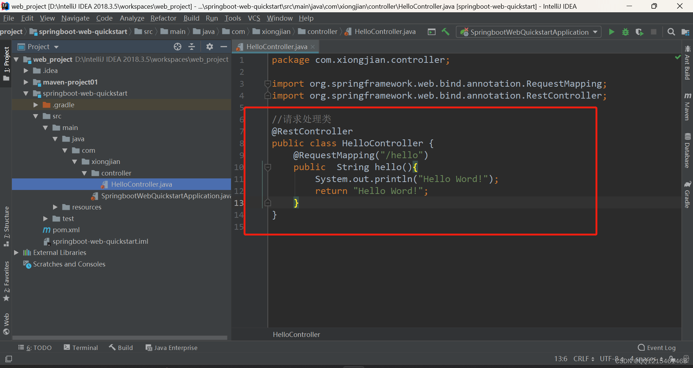Locate current file with crosshair icon
Screen dimensions: 693x368
coord(177,47)
